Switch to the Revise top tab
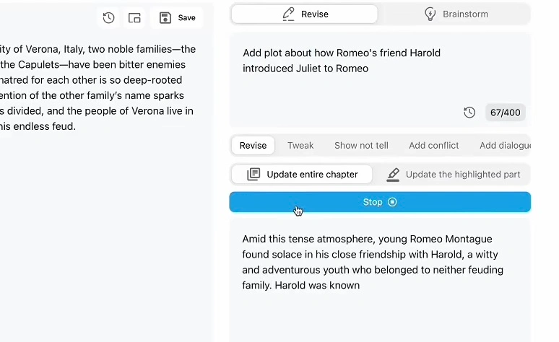This screenshot has height=342, width=559. click(305, 14)
